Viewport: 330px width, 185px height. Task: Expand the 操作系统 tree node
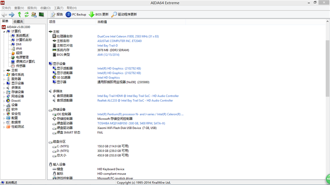pyautogui.click(x=4, y=75)
